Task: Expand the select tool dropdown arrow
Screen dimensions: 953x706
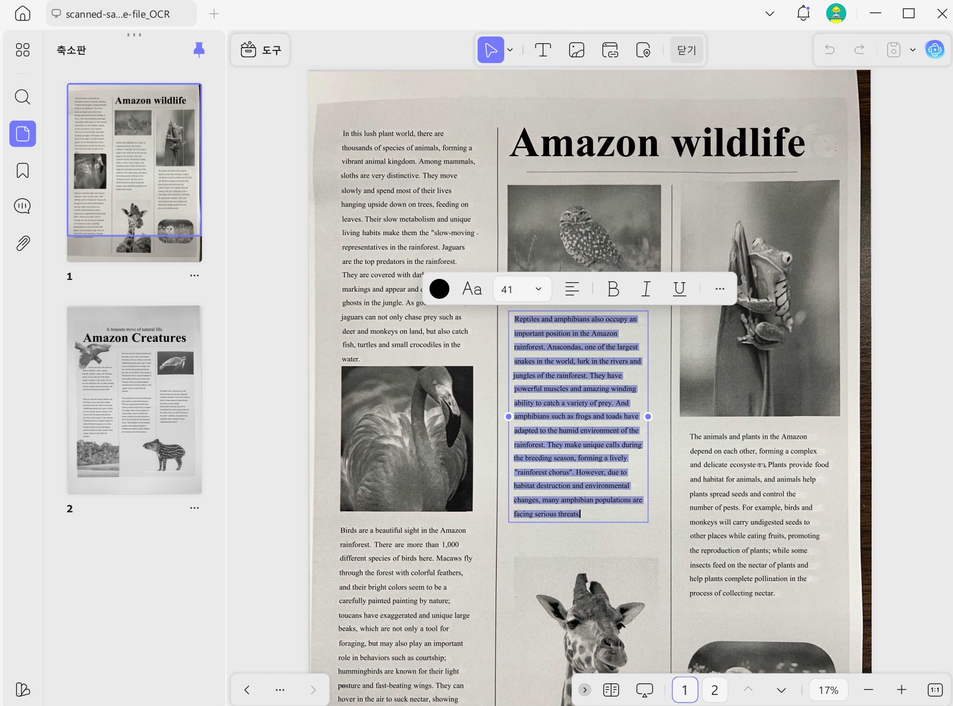Action: point(510,50)
